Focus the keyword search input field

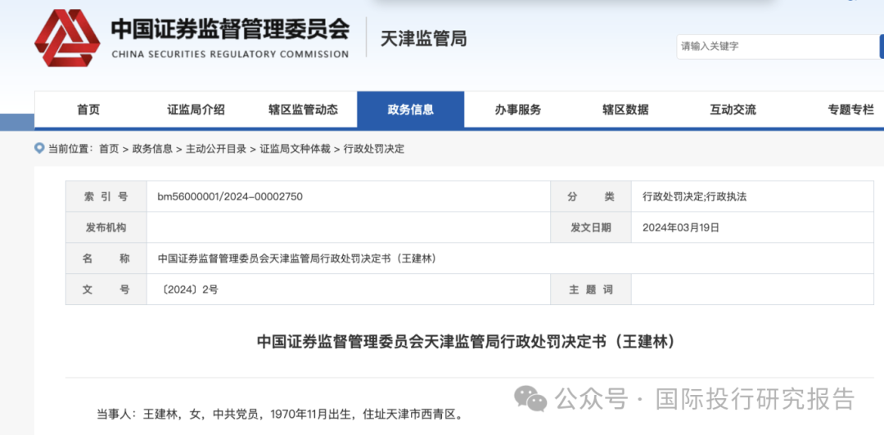[x=778, y=47]
